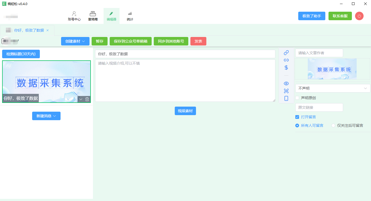Click 保存到公众号草稿箱 button

click(x=130, y=41)
